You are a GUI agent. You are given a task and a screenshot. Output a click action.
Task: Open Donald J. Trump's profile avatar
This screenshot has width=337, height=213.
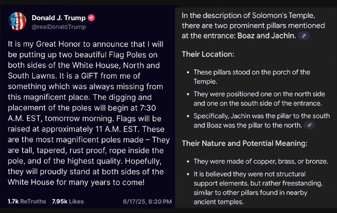[x=17, y=21]
